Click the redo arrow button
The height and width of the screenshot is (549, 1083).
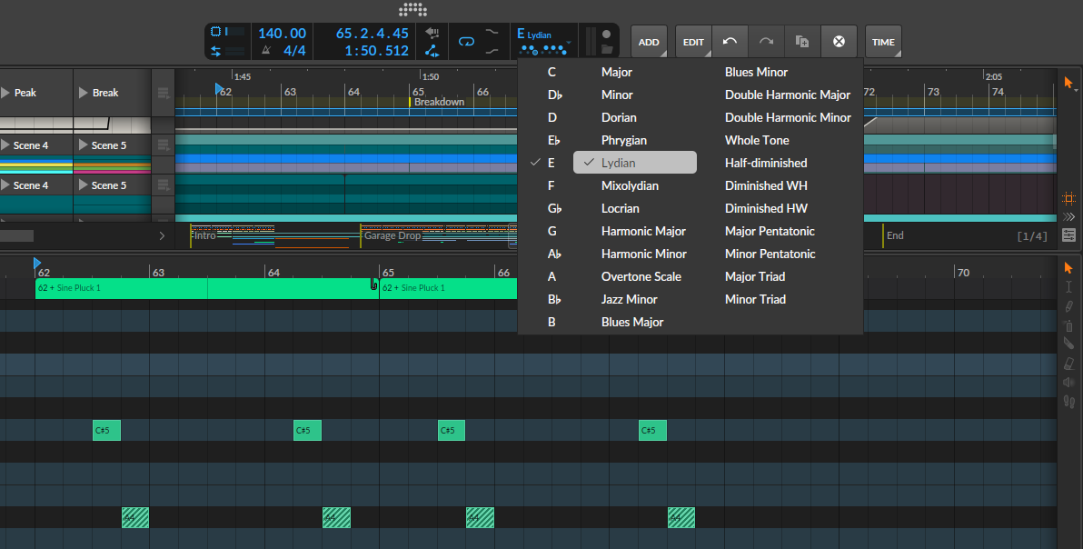[x=766, y=42]
